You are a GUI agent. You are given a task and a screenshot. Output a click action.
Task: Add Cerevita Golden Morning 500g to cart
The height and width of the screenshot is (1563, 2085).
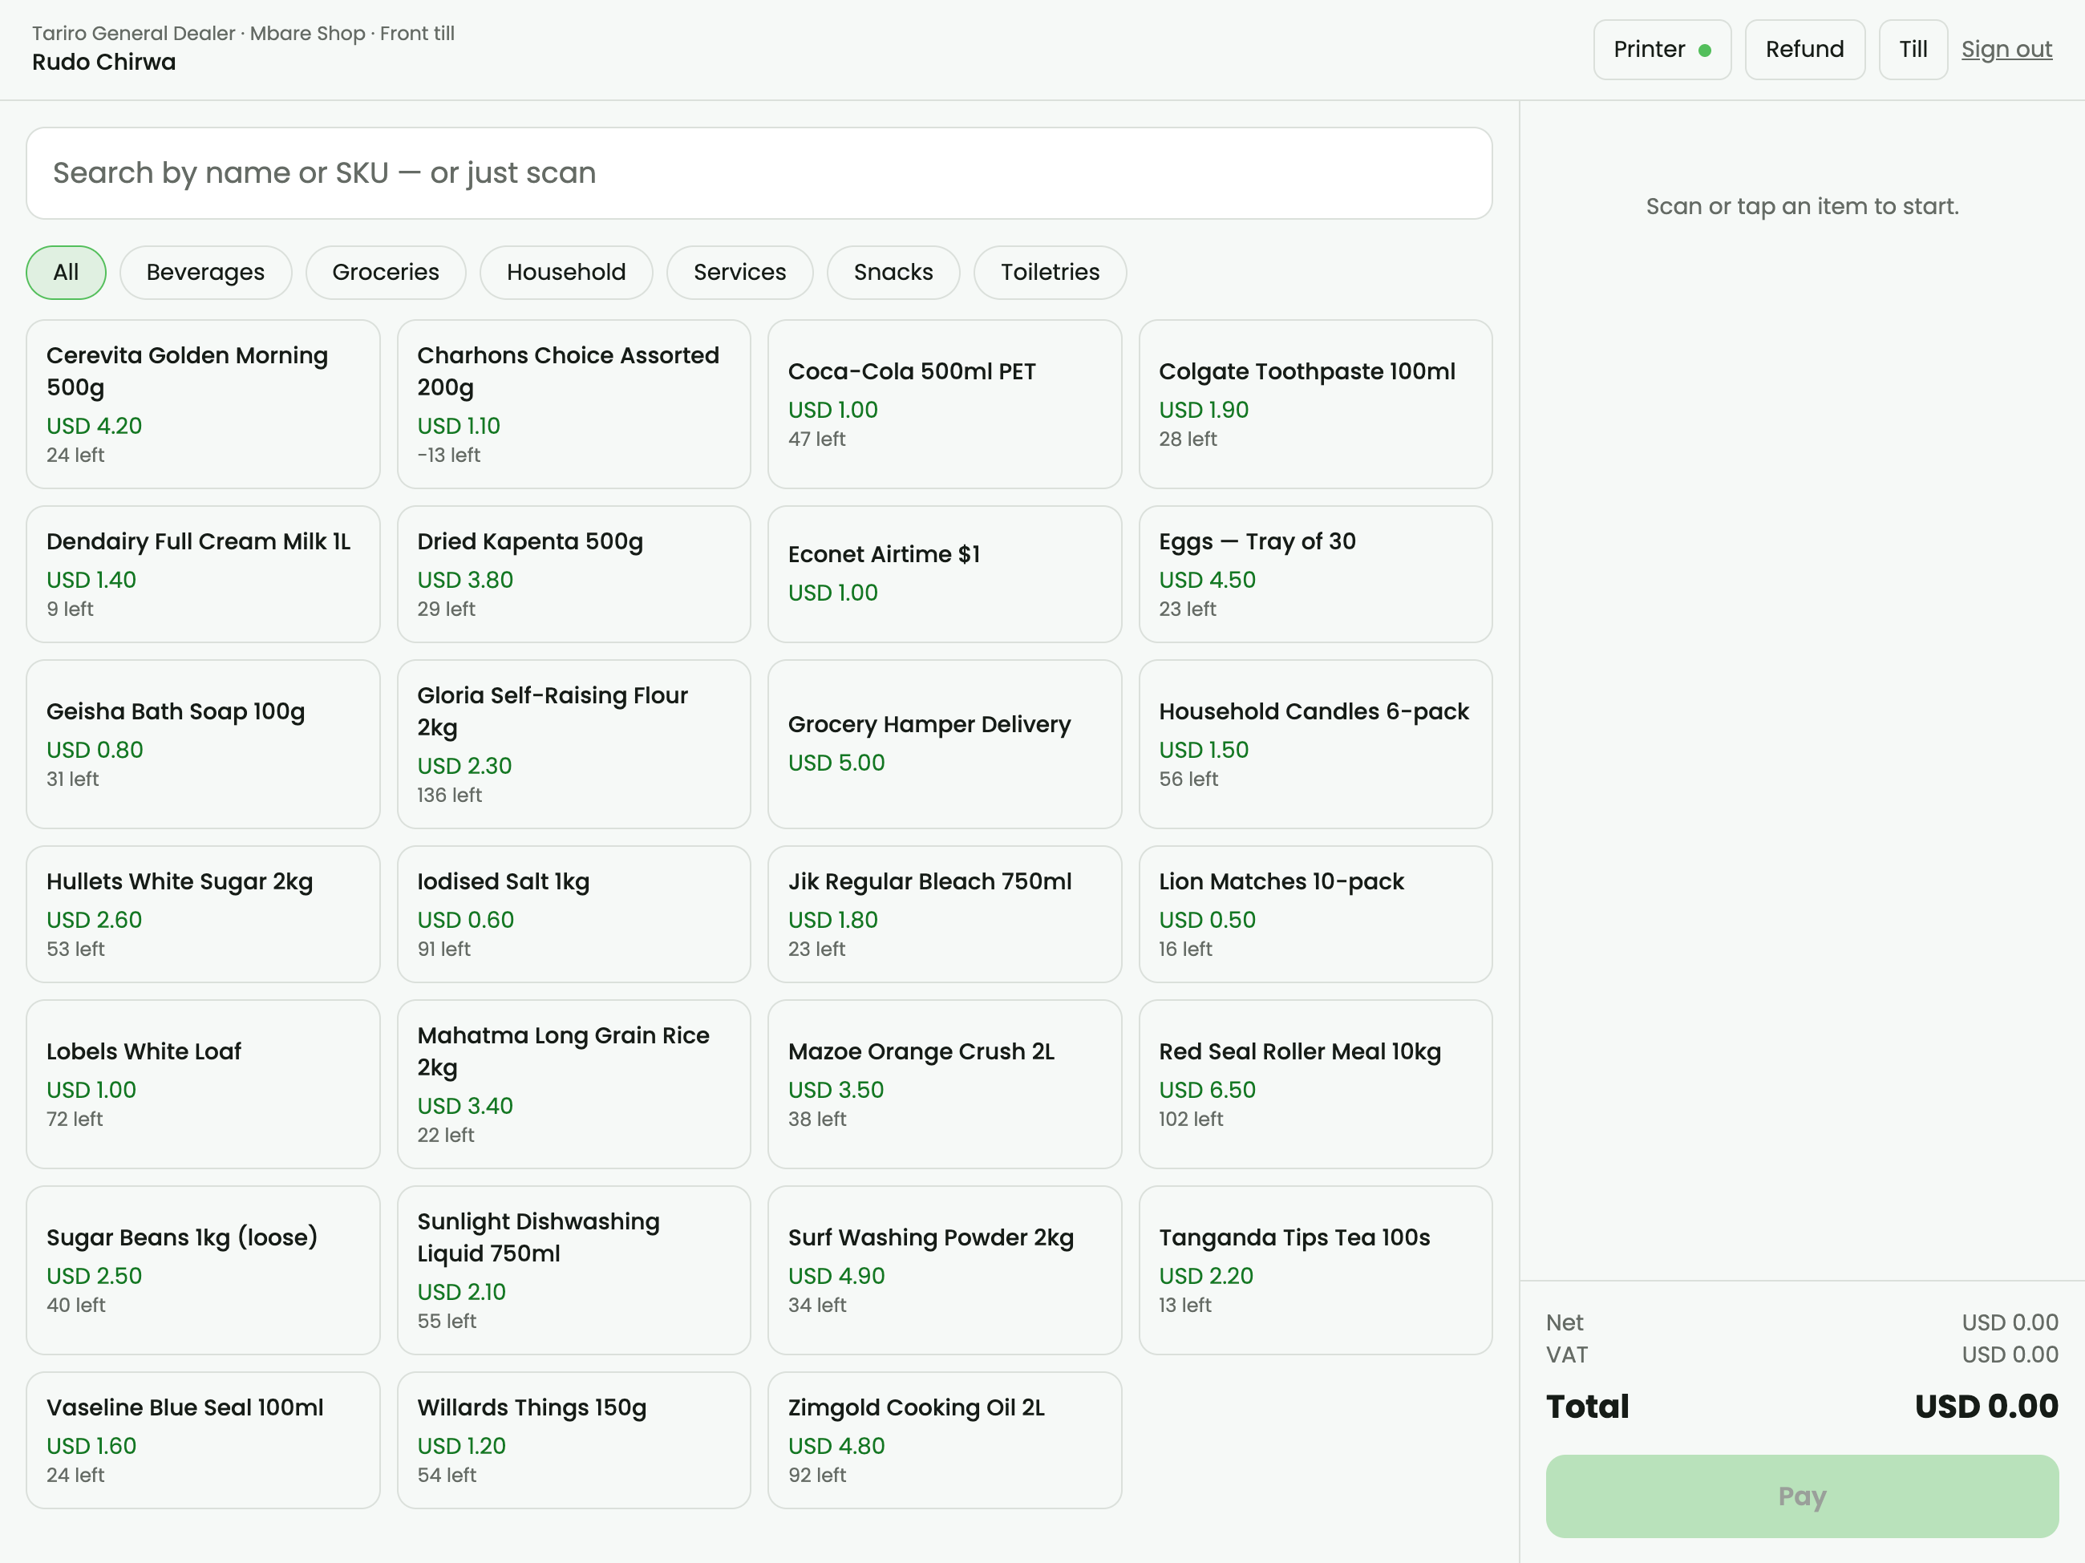203,404
